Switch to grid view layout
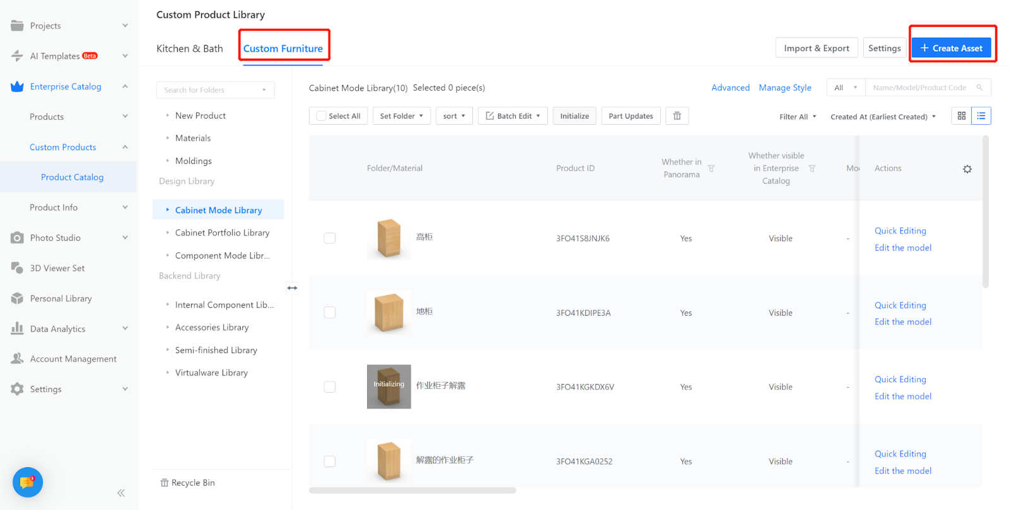The height and width of the screenshot is (510, 1009). 961,116
